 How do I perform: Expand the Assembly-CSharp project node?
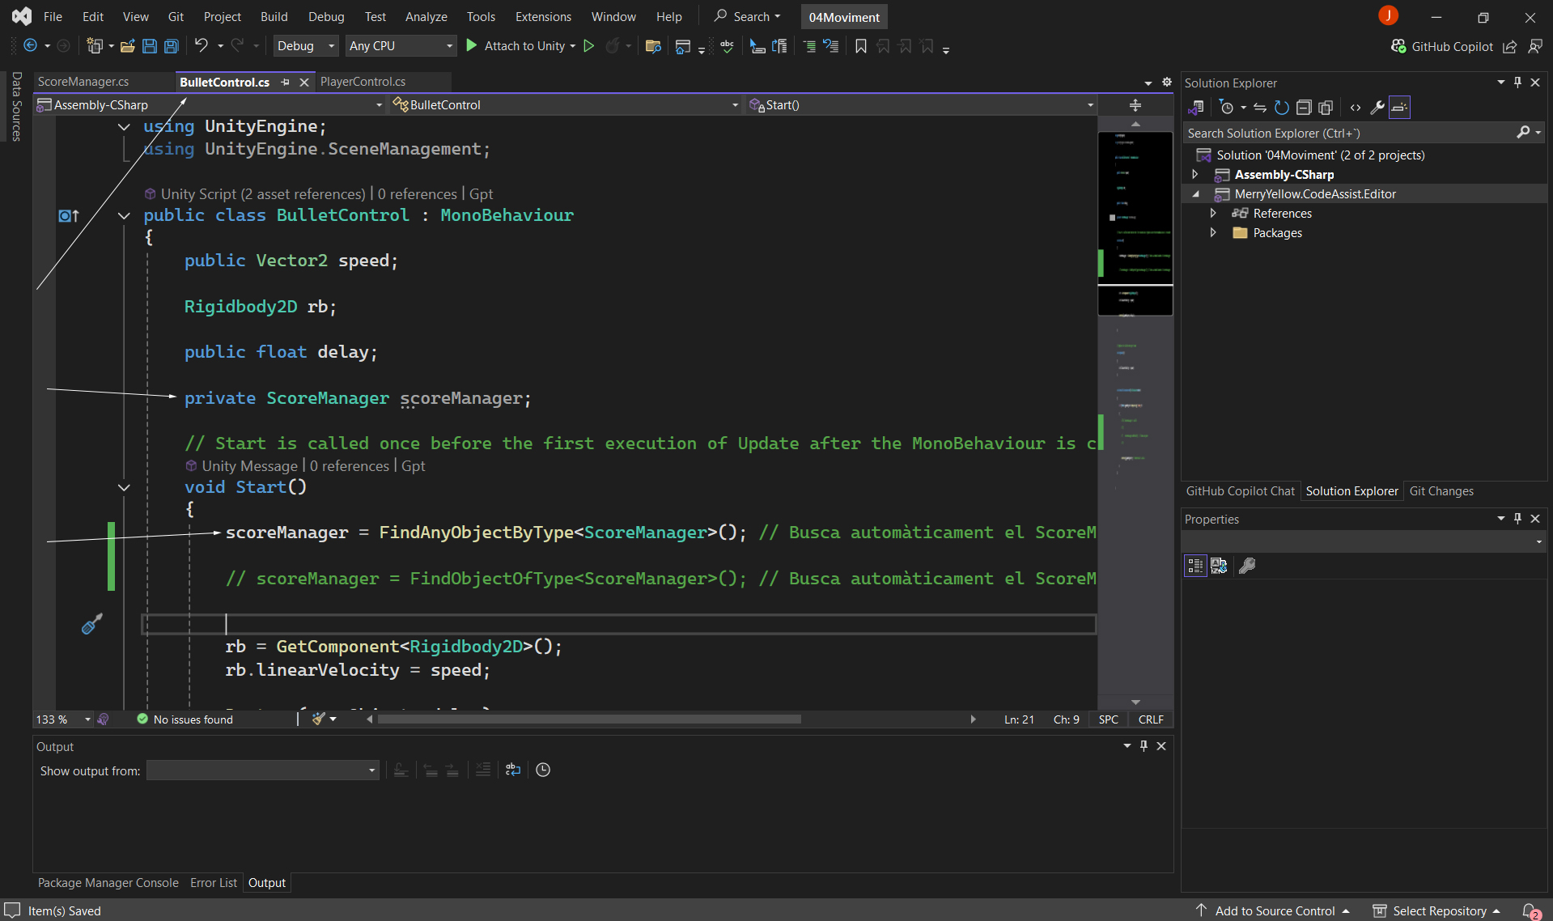tap(1195, 175)
